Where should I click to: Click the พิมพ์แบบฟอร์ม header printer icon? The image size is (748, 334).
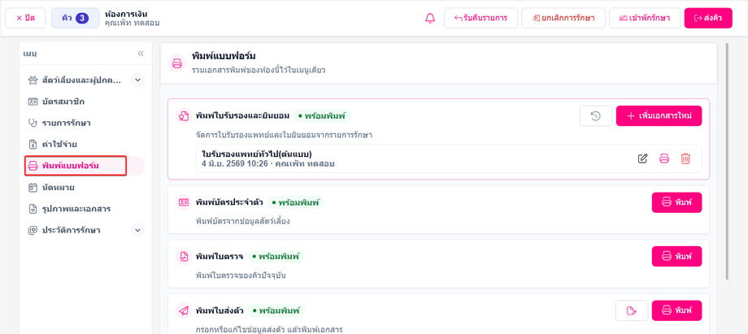coord(177,63)
